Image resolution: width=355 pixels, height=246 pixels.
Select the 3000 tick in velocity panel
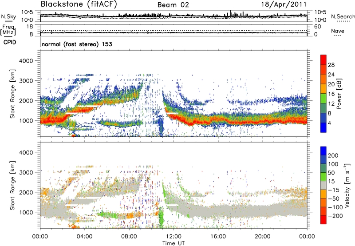click(26, 172)
